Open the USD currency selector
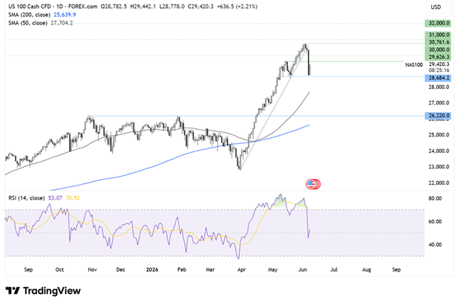463x305 pixels. click(439, 7)
